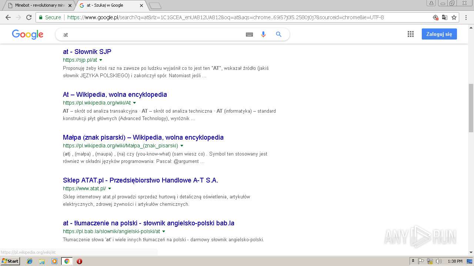This screenshot has width=474, height=266.
Task: Click the Action Center flag icon
Action: point(421,261)
